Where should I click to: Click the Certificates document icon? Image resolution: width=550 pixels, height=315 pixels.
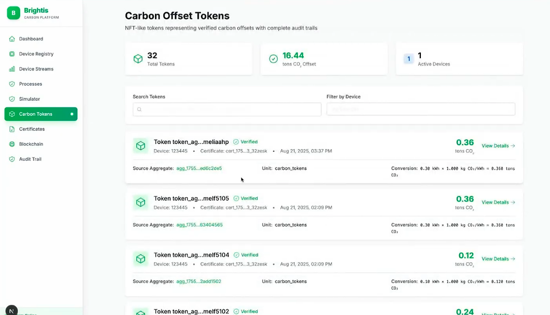click(12, 129)
